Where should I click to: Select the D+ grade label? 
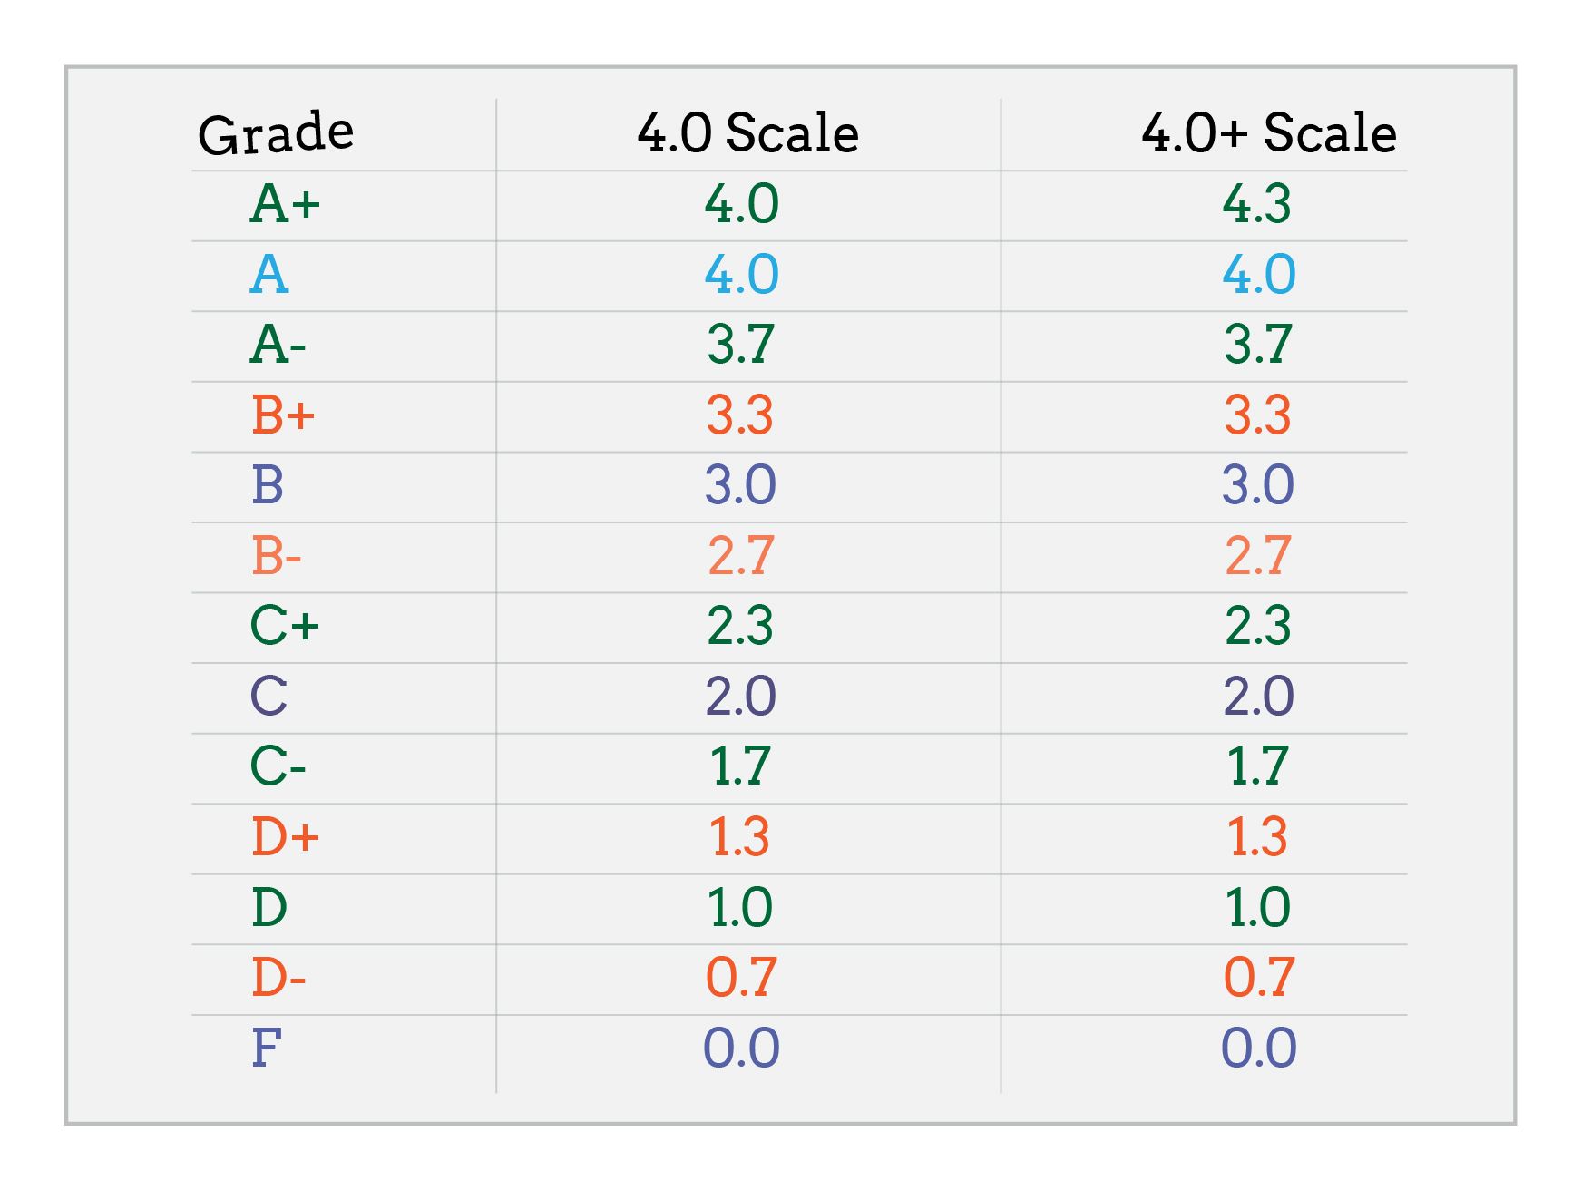(x=286, y=836)
